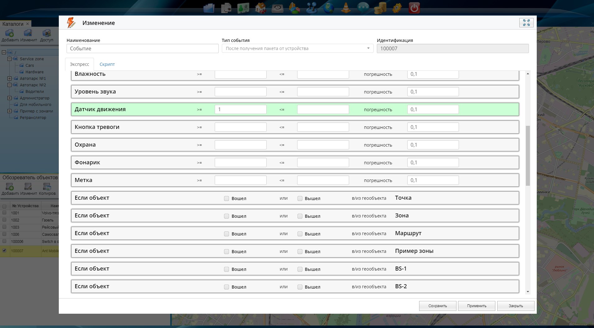
Task: Click the red power icon in top toolbar
Action: tap(414, 8)
